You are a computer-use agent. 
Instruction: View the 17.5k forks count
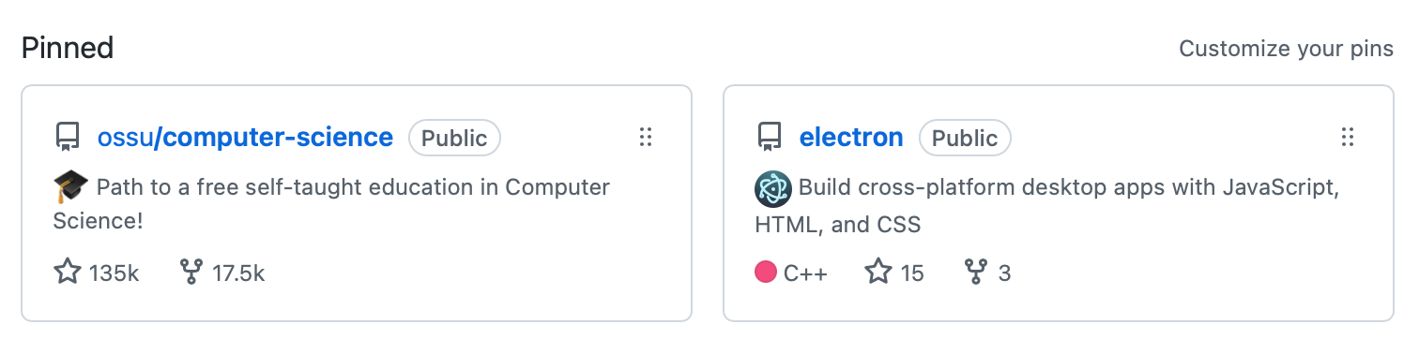238,273
